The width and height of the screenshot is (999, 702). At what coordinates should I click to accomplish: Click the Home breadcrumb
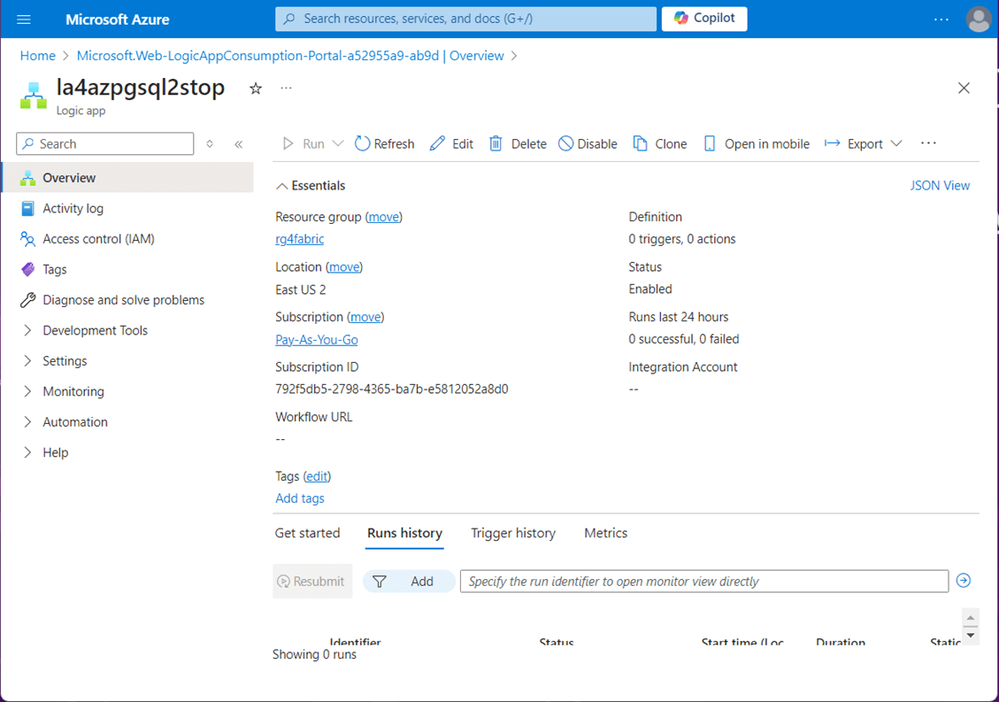pyautogui.click(x=37, y=56)
